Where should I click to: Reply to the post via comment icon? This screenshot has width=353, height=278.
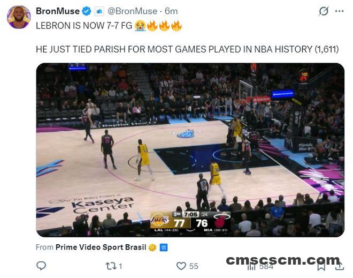pyautogui.click(x=41, y=266)
